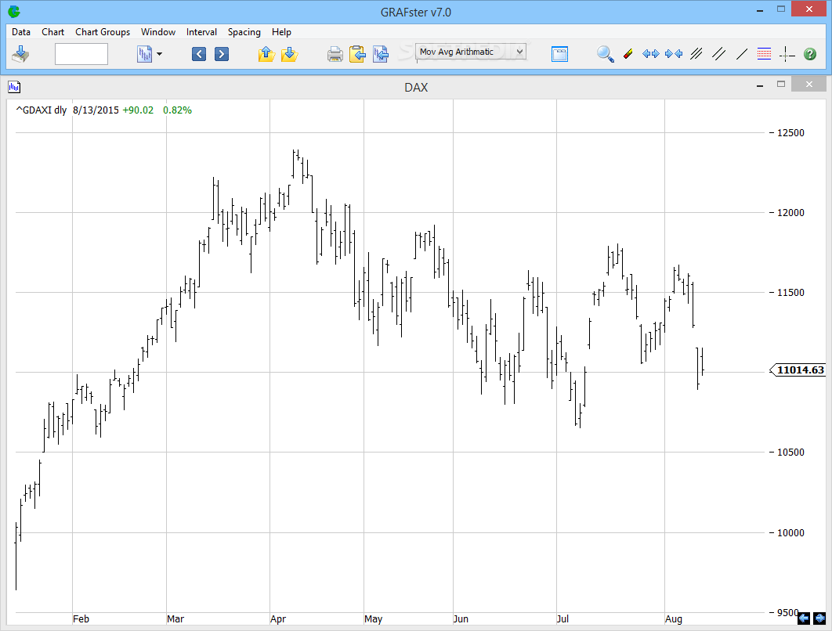Viewport: 832px width, 631px height.
Task: Compress chart spacing with inward arrows
Action: (674, 54)
